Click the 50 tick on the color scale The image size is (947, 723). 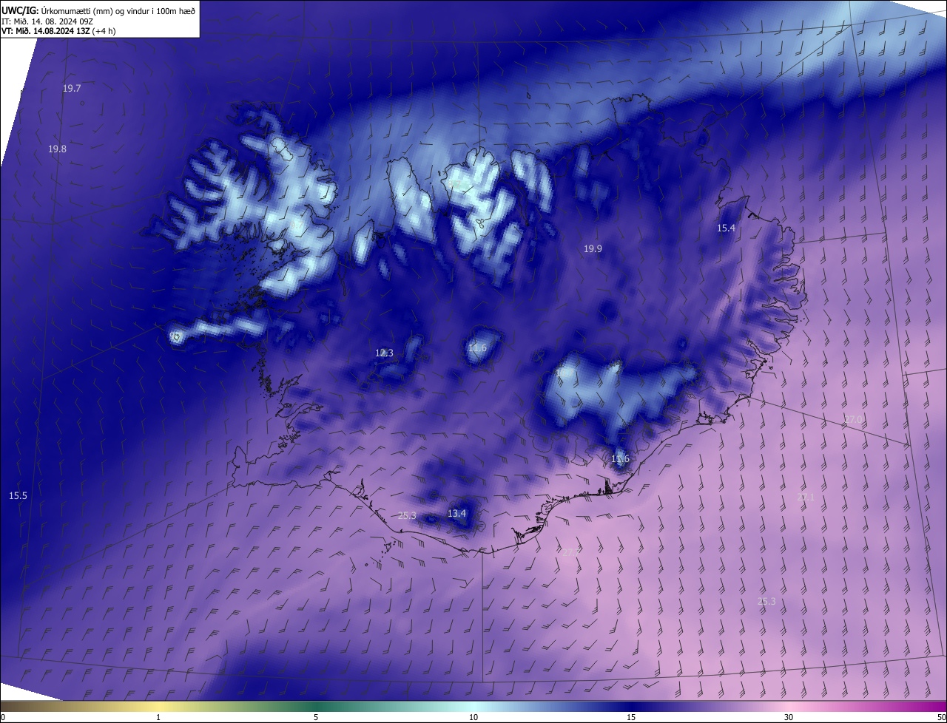coord(941,717)
